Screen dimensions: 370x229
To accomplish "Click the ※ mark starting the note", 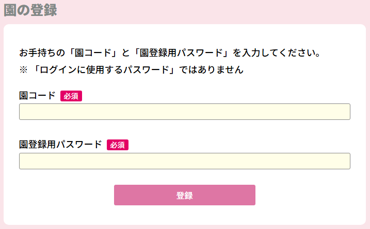I will click(x=23, y=70).
